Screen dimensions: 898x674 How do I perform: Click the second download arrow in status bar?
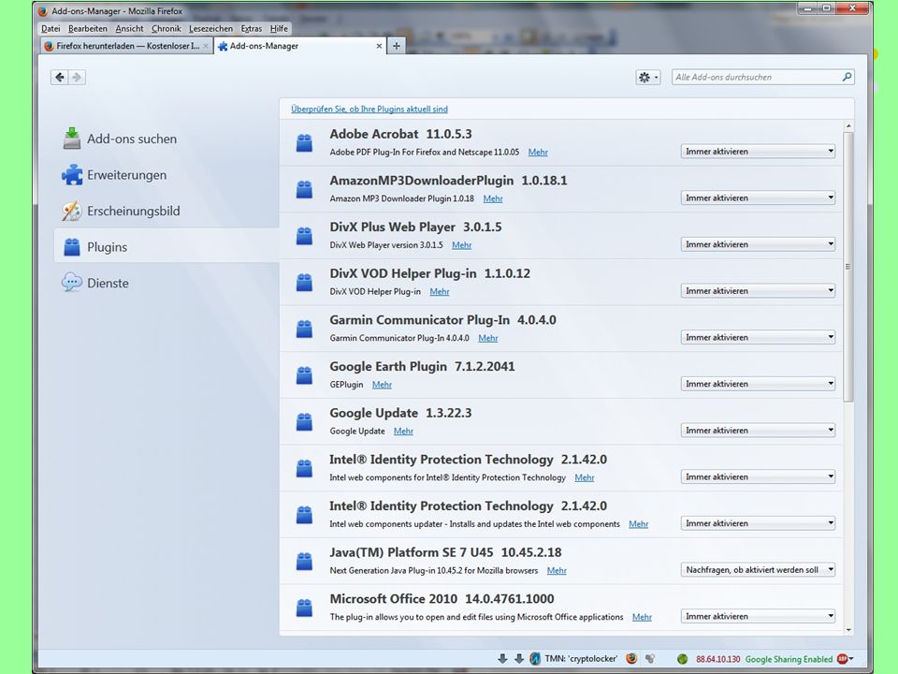[x=519, y=658]
